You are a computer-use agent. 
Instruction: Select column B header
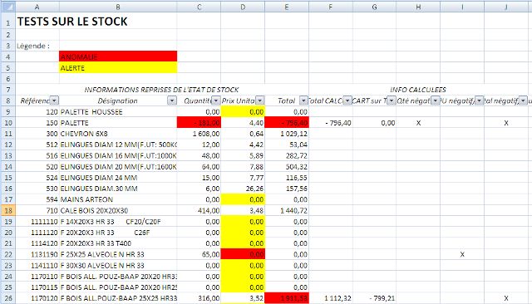[118, 7]
